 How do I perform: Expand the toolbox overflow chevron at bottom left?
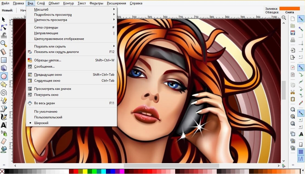4,165
